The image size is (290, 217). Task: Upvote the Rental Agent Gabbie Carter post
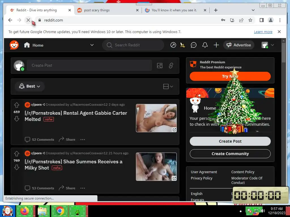17,105
